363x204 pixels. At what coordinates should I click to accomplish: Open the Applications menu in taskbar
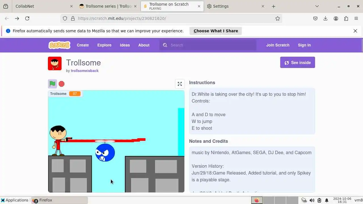point(15,200)
